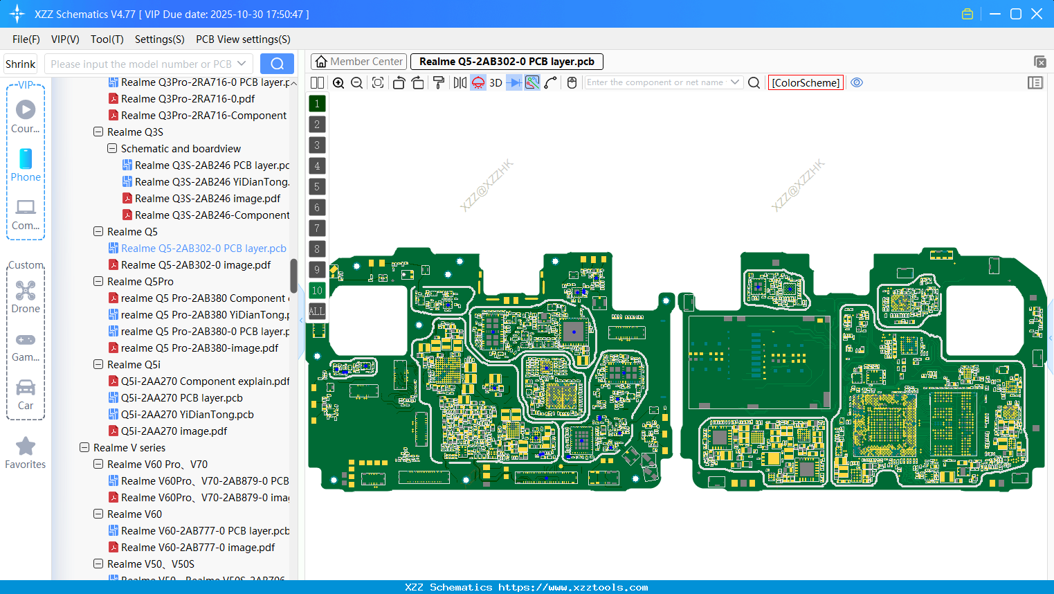
Task: Open the Tool(T) menu
Action: coord(107,39)
